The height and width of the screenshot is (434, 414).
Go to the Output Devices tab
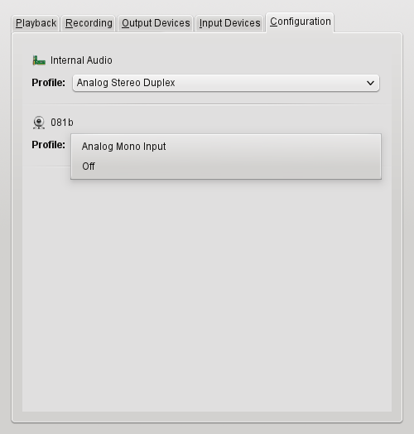pyautogui.click(x=156, y=23)
